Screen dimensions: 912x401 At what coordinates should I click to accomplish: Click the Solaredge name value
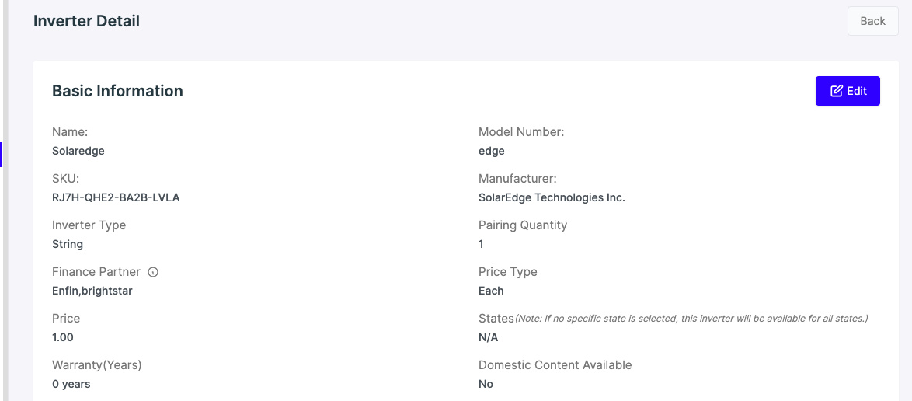(x=78, y=151)
